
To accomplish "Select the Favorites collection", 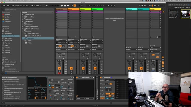I will [x=7, y=15].
